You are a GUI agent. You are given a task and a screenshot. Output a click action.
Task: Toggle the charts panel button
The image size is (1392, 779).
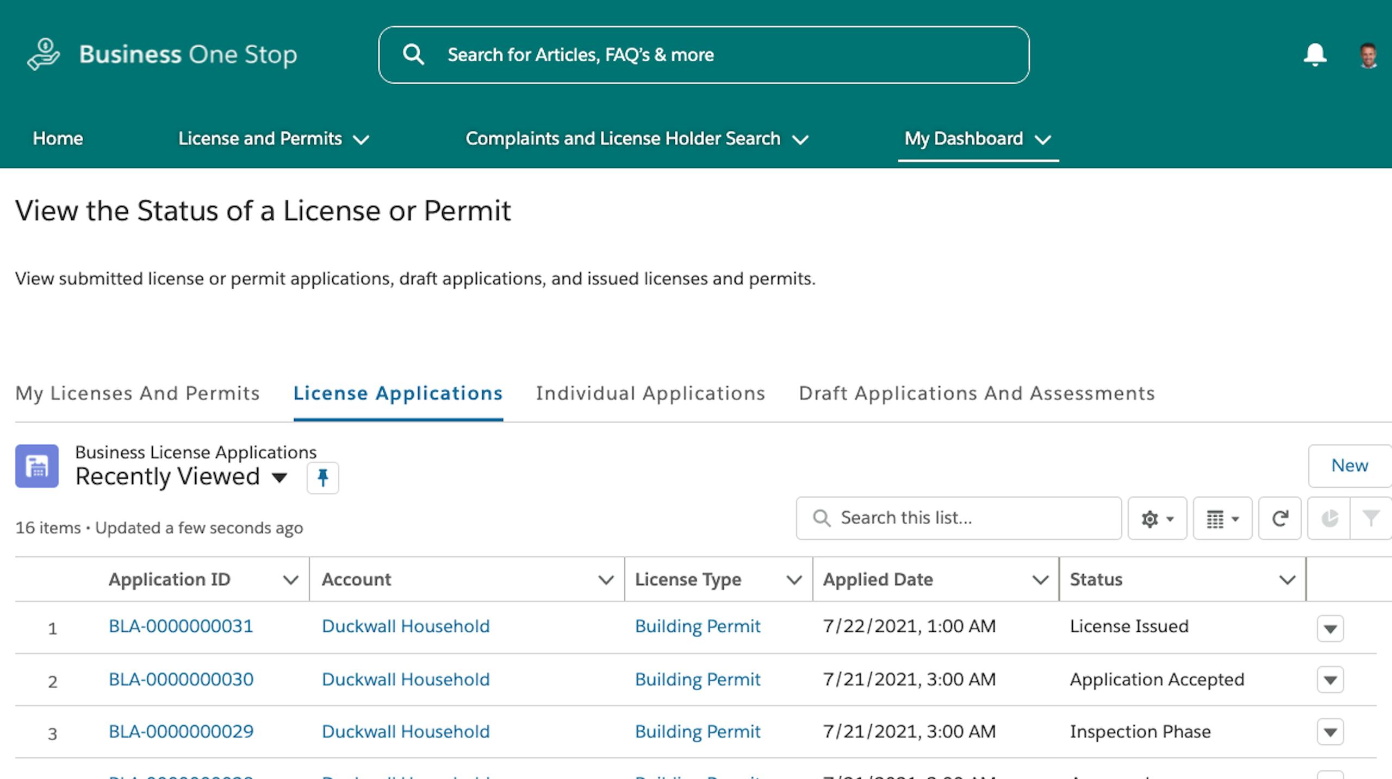pyautogui.click(x=1329, y=518)
